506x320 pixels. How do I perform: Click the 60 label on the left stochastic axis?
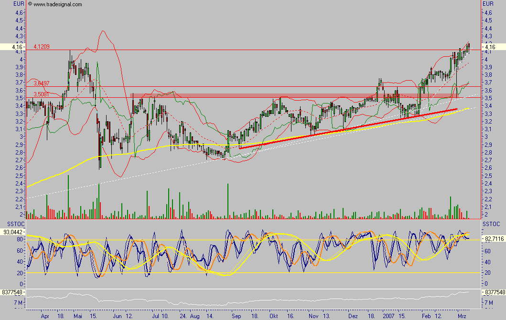click(x=20, y=251)
